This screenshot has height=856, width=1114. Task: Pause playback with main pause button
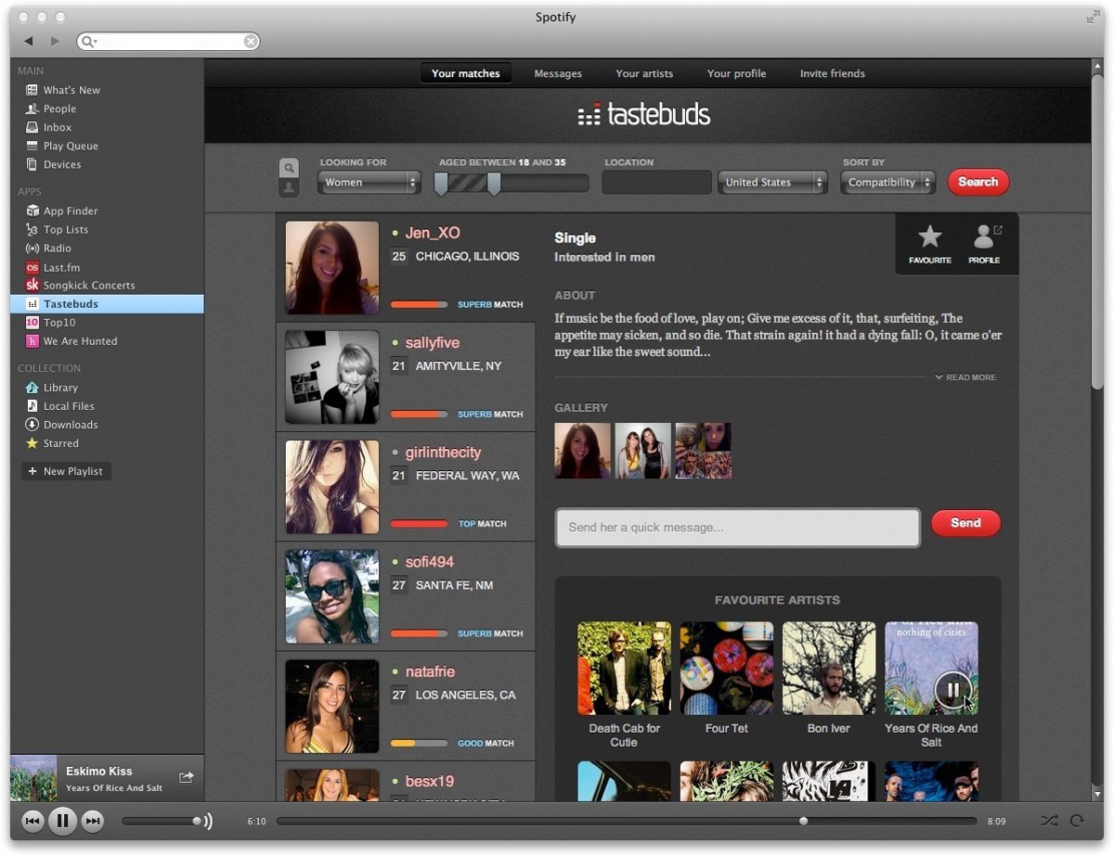[62, 821]
